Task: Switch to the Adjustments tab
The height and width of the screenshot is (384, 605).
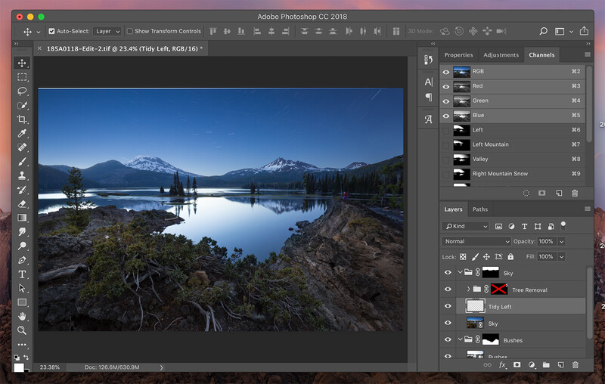Action: click(501, 54)
